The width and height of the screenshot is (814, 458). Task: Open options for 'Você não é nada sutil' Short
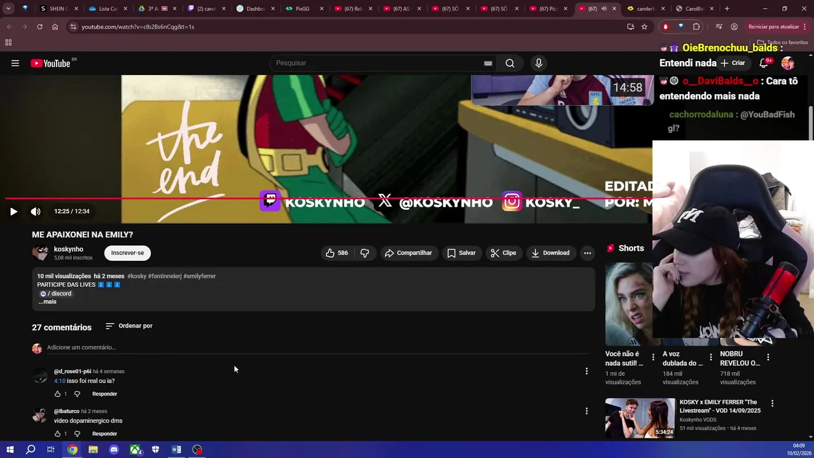click(x=653, y=357)
